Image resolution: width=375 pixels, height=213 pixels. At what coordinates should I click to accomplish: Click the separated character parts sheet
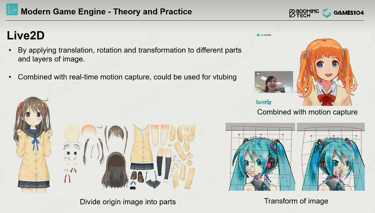(x=129, y=156)
